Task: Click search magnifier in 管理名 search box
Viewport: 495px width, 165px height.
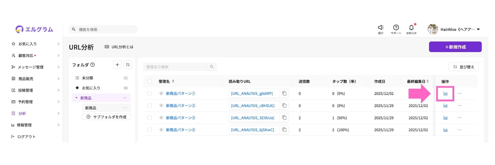Action: (212, 67)
